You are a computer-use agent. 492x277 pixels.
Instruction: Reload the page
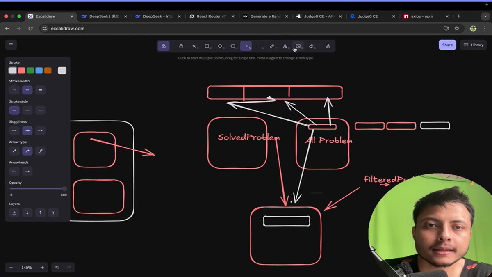[30, 29]
